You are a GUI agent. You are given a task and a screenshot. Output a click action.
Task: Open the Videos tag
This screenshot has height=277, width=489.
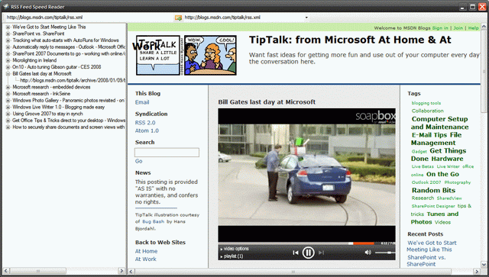(442, 222)
